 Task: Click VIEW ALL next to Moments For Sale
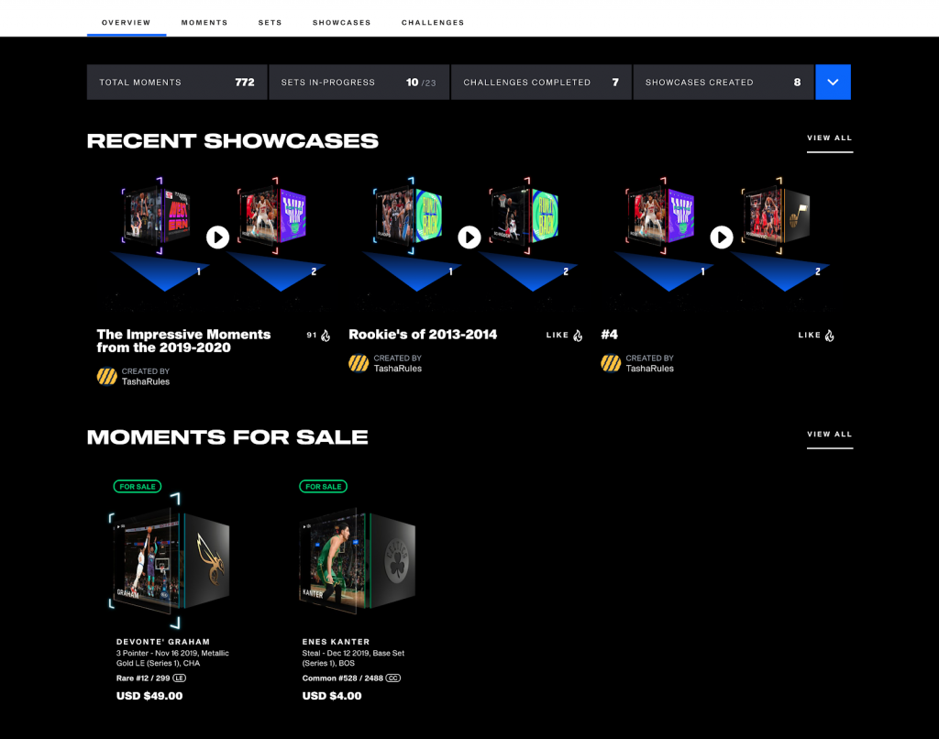click(829, 434)
